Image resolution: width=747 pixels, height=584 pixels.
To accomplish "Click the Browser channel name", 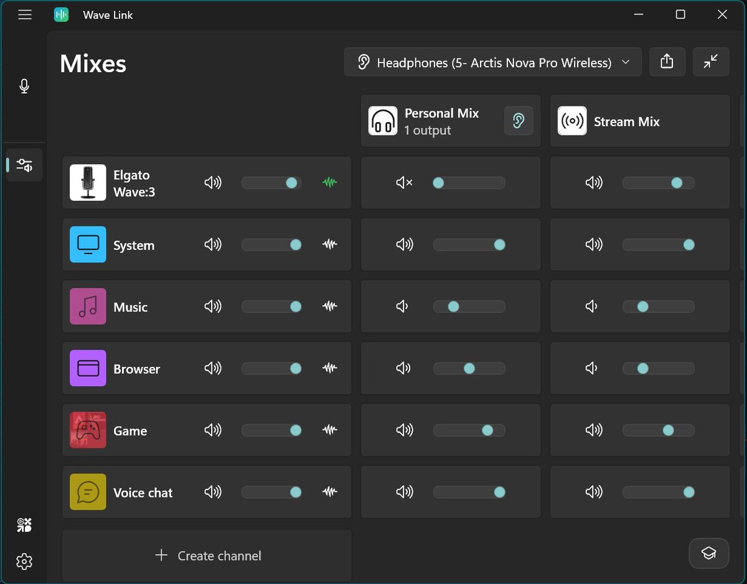I will pos(137,369).
